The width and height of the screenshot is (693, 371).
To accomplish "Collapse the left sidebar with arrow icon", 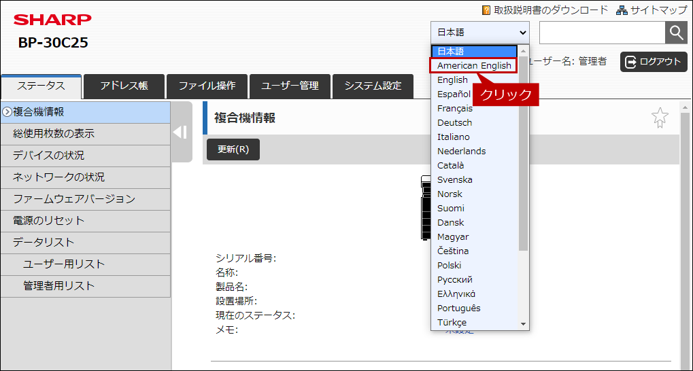I will click(x=180, y=132).
